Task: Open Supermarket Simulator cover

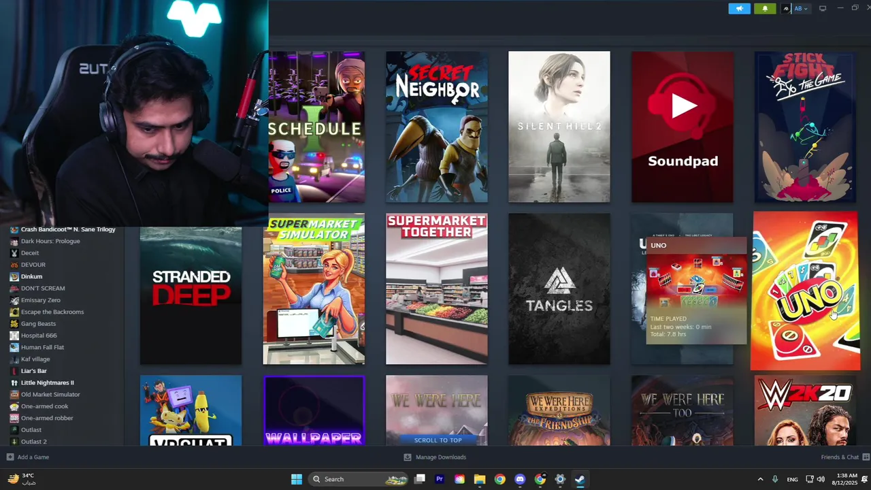Action: click(x=314, y=289)
